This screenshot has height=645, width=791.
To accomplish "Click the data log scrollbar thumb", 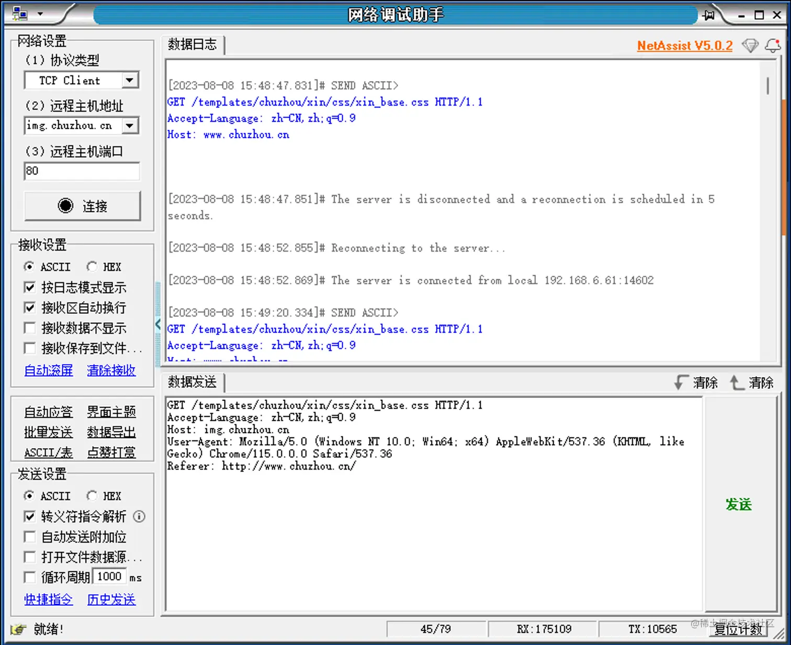I will [x=768, y=86].
